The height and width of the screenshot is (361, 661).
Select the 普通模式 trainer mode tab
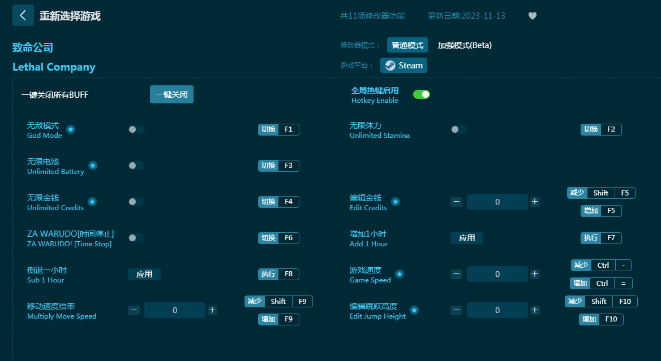pos(407,45)
